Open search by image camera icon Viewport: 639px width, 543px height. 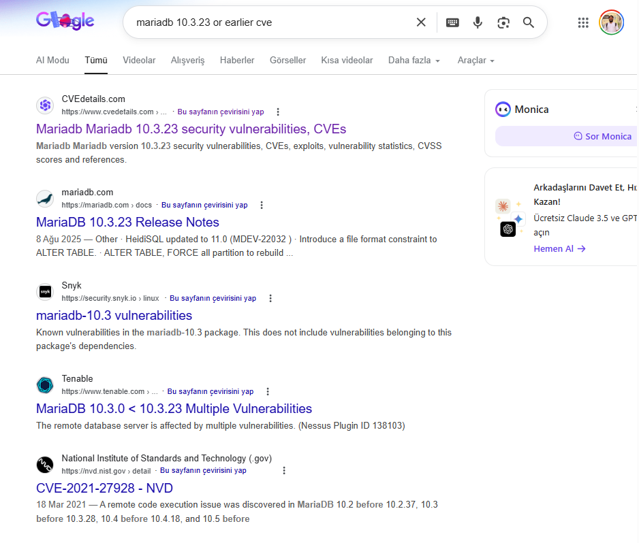pos(503,22)
